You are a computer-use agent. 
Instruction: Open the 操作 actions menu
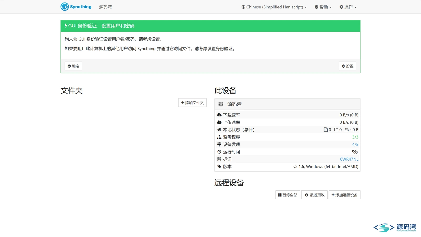pyautogui.click(x=348, y=7)
